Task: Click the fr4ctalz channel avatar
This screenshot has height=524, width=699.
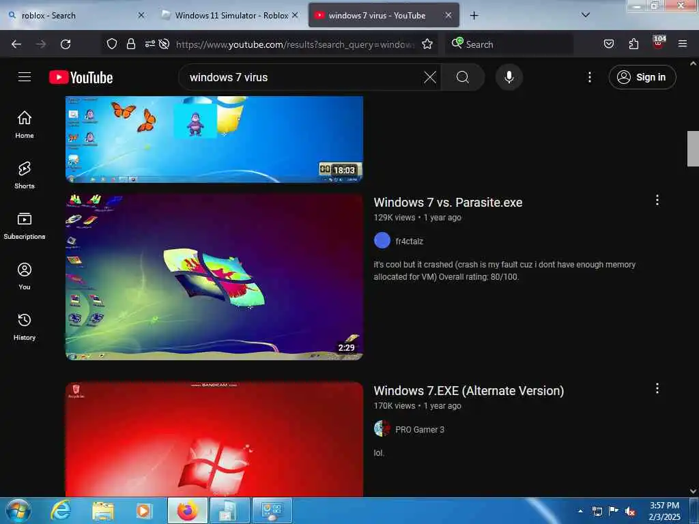Action: coord(382,241)
